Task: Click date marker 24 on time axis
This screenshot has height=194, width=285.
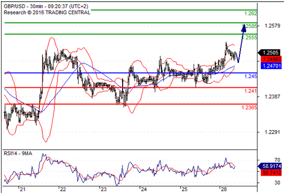Action: [144, 189]
